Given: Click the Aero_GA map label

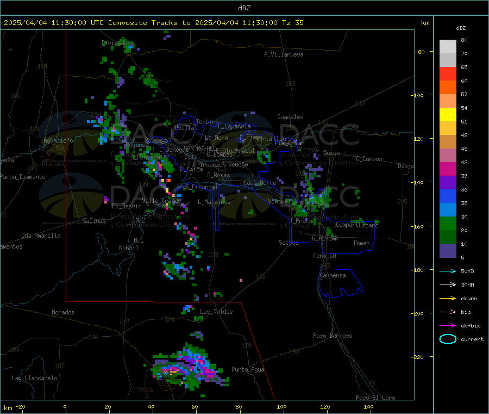Looking at the screenshot, I should [x=324, y=256].
